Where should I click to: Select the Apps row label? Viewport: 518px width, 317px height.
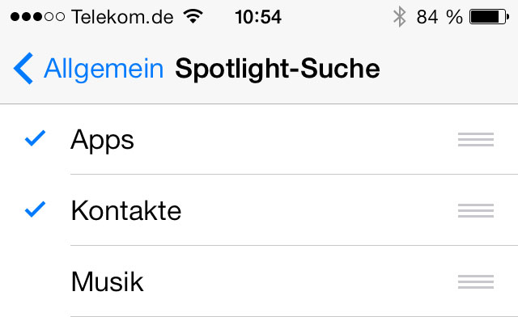(103, 141)
